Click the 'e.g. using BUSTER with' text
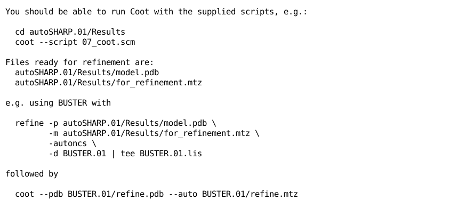This screenshot has width=467, height=208. [x=58, y=103]
